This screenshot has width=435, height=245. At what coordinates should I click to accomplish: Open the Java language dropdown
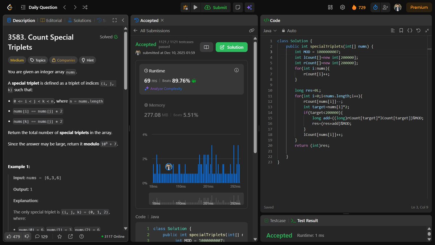pos(270,31)
